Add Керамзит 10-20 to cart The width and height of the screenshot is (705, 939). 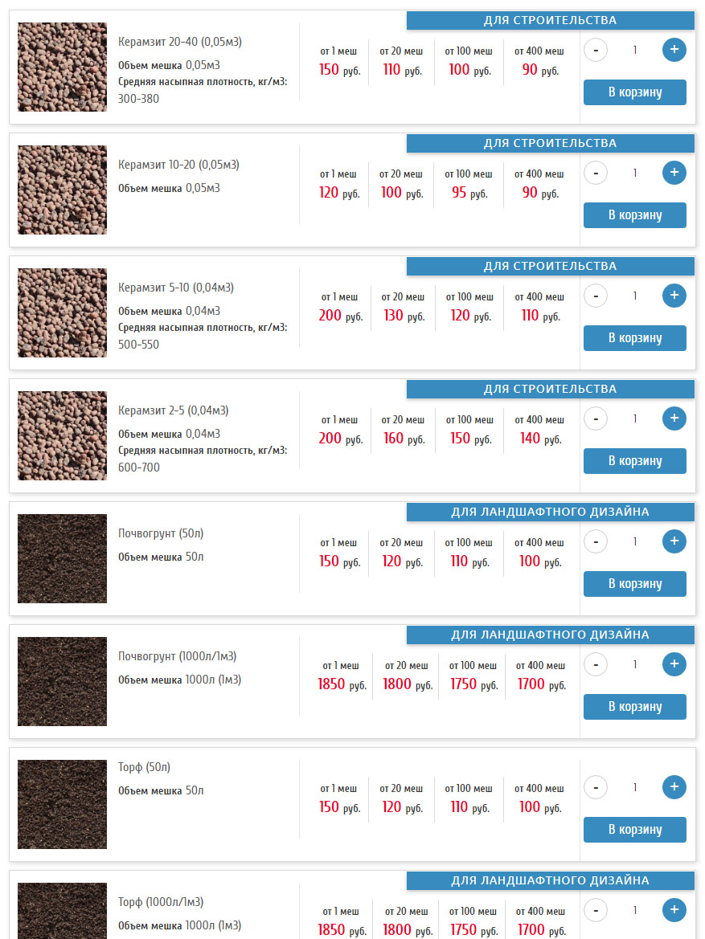pyautogui.click(x=634, y=215)
